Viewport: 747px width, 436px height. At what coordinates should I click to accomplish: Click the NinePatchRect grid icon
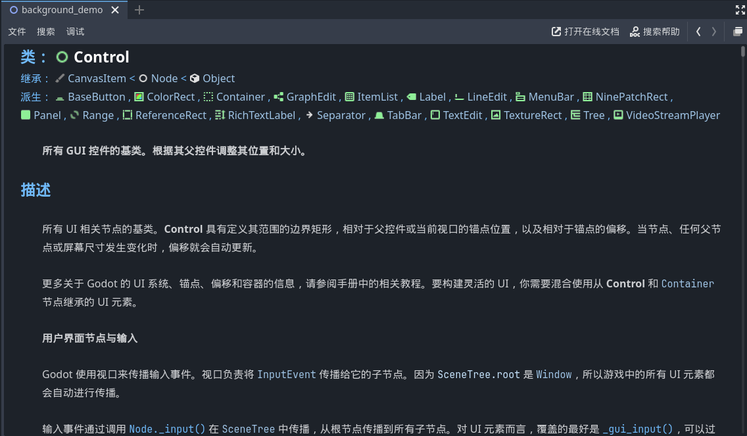click(x=587, y=97)
